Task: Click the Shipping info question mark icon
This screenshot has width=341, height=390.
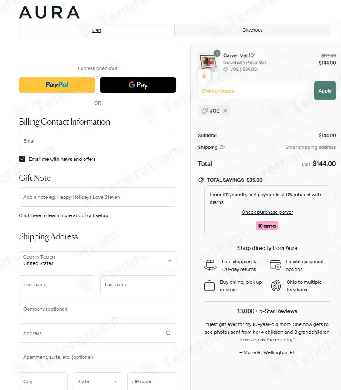Action: coord(222,147)
